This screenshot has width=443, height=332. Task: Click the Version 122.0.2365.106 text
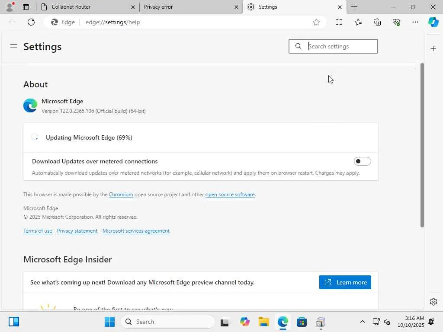tap(93, 111)
